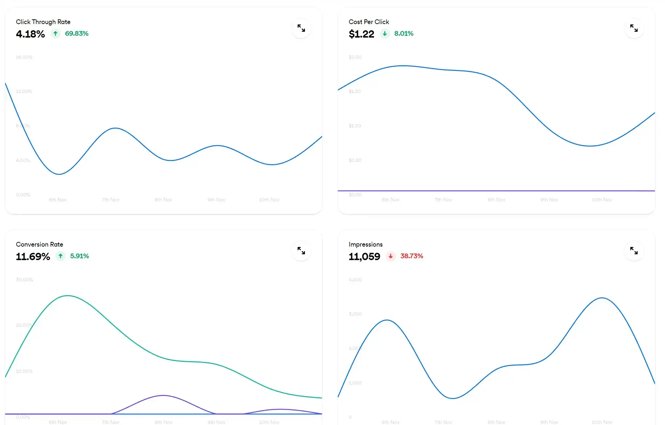Select the 11.69% conversion value
This screenshot has width=665, height=425.
[x=33, y=256]
